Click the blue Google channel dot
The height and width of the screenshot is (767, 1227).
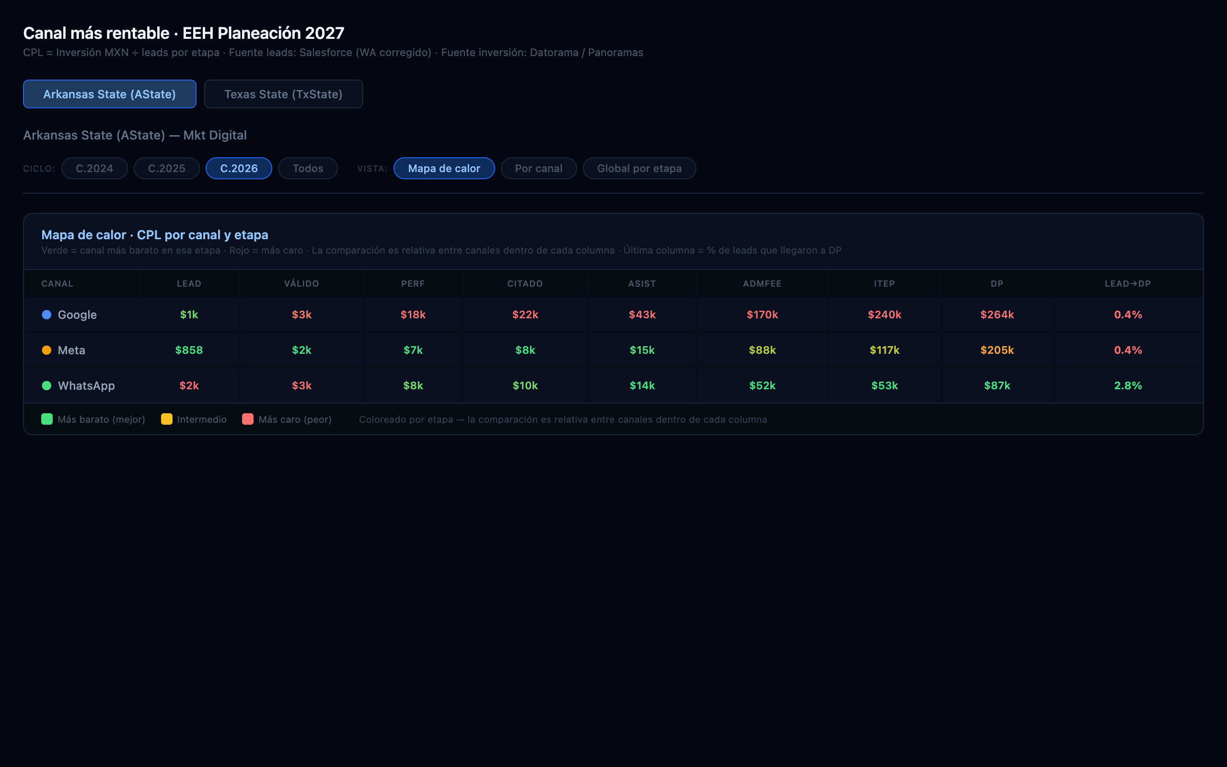click(x=46, y=314)
